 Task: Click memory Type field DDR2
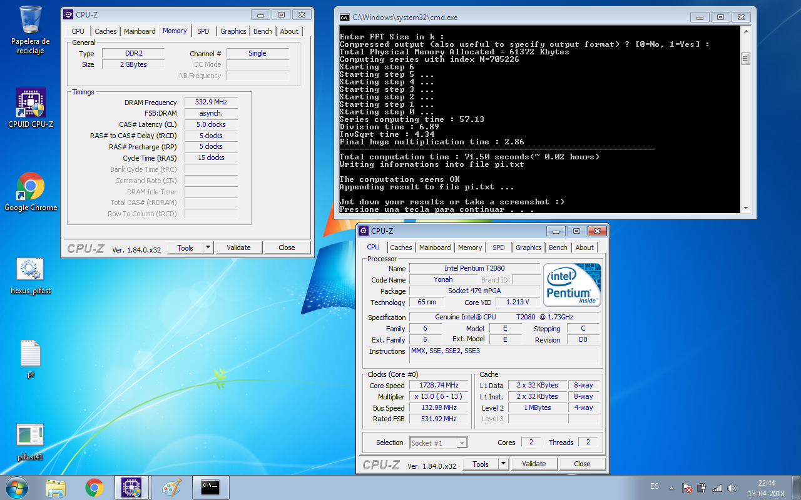click(133, 53)
